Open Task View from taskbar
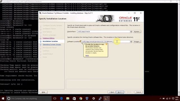Viewport: 180px width, 101px height. (x=55, y=98)
